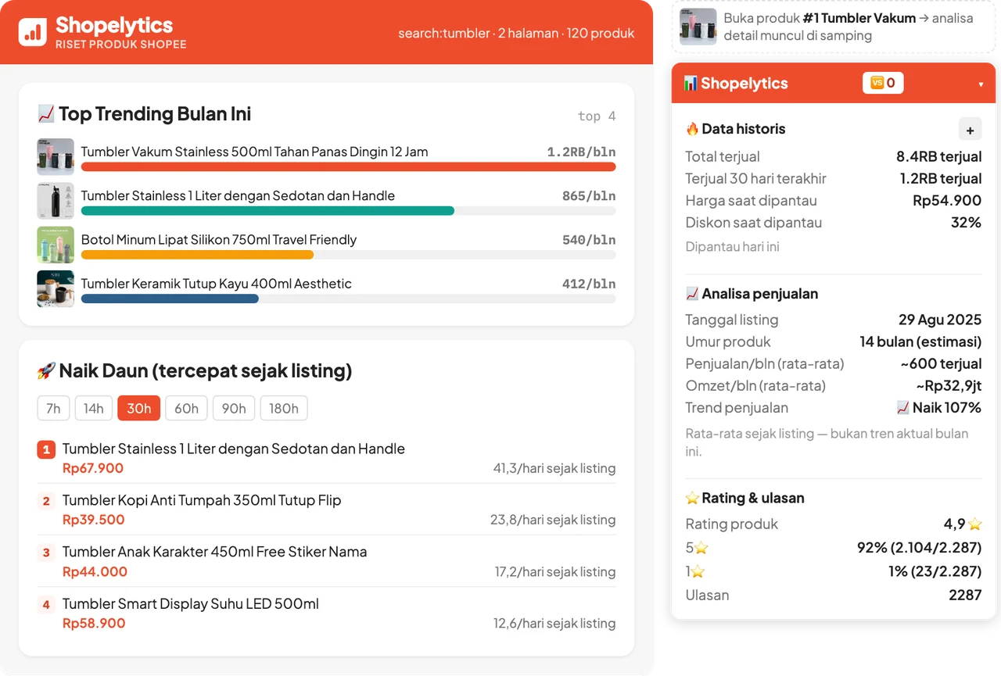Select the 180h time range tab
The height and width of the screenshot is (676, 1001).
tap(284, 408)
